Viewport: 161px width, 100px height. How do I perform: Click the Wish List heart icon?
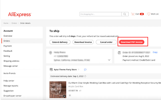pos(149,14)
